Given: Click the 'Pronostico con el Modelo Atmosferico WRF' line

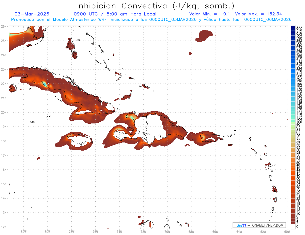Looking at the screenshot, I should pyautogui.click(x=151, y=19).
